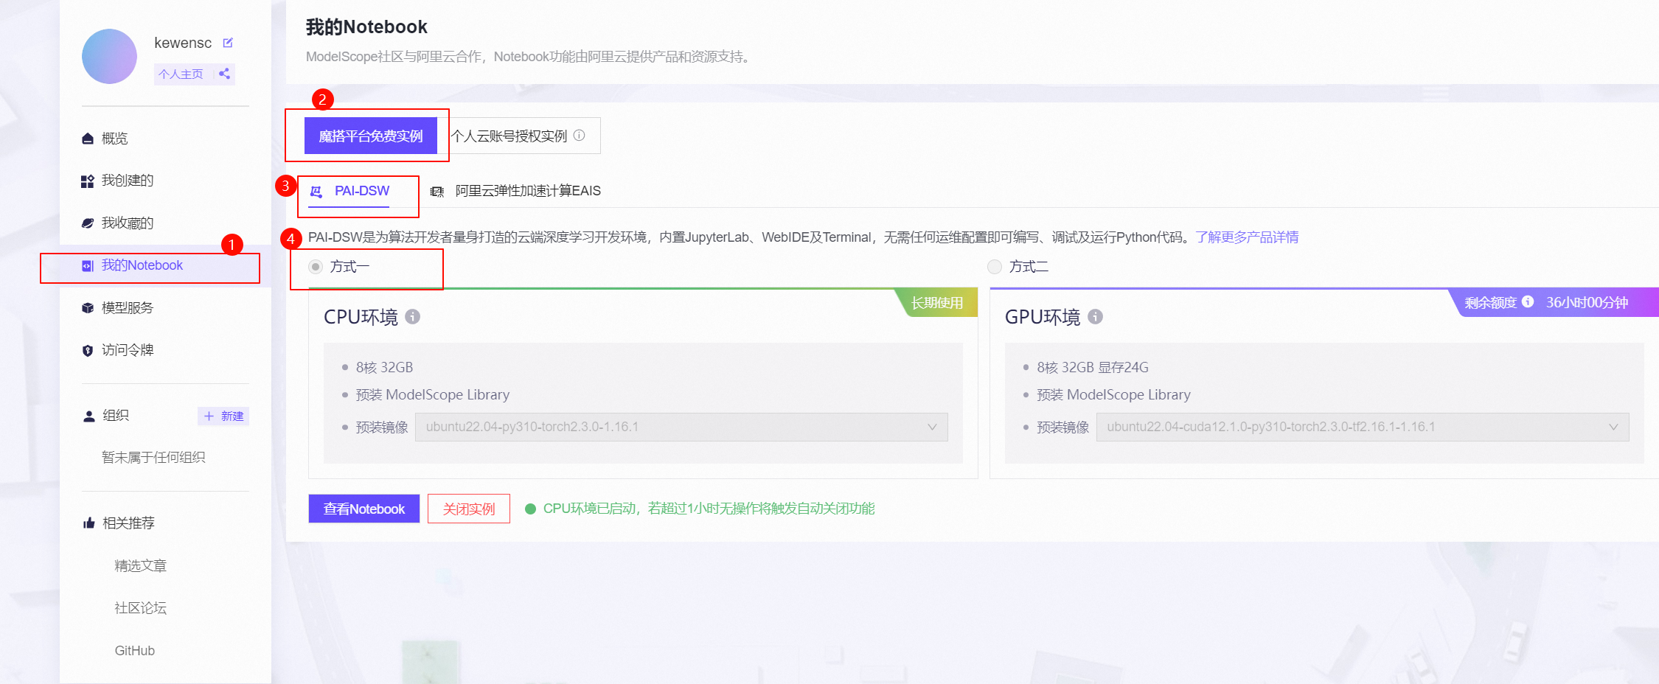Open the 精选文章 link
This screenshot has height=684, width=1659.
141,566
